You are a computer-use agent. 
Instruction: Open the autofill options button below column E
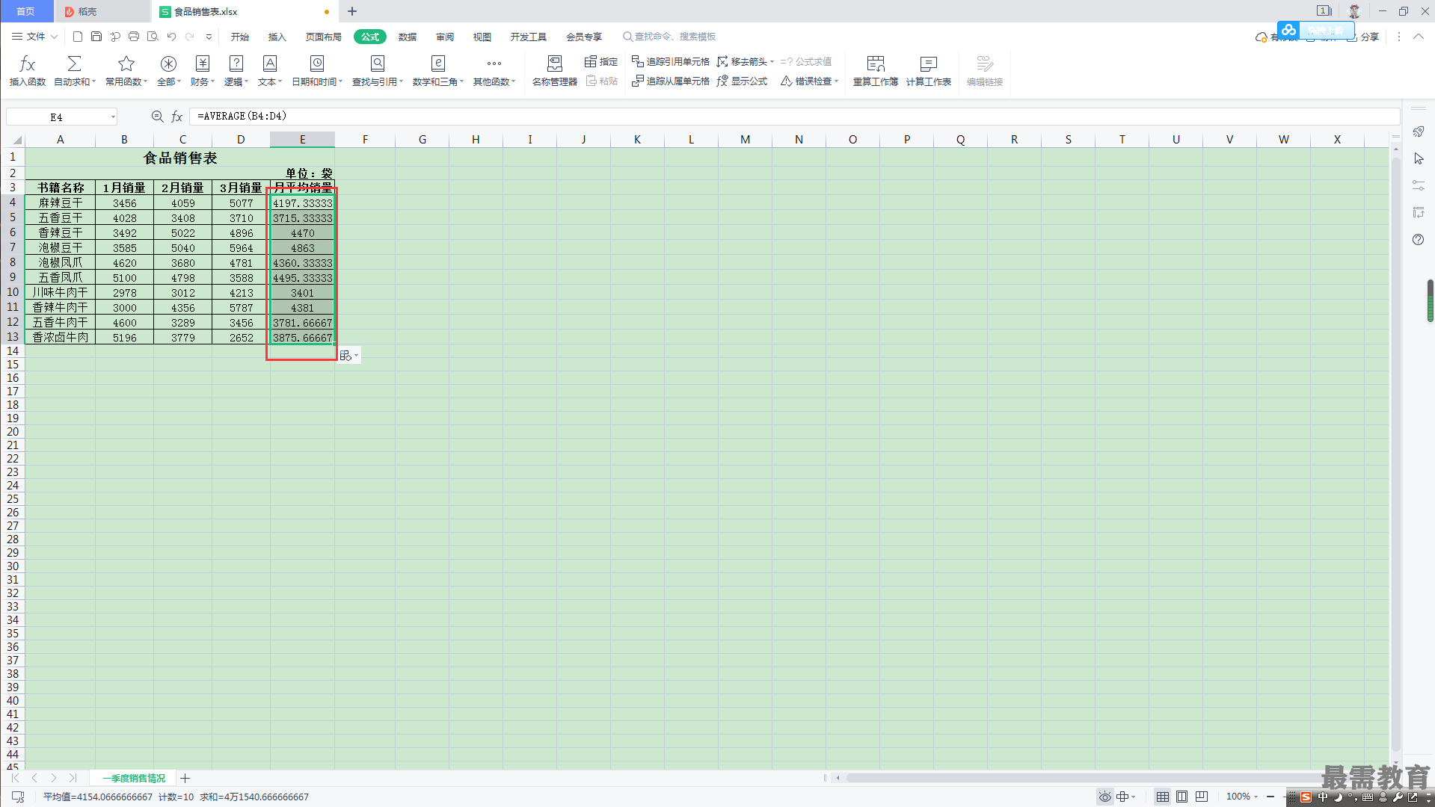[x=349, y=356]
